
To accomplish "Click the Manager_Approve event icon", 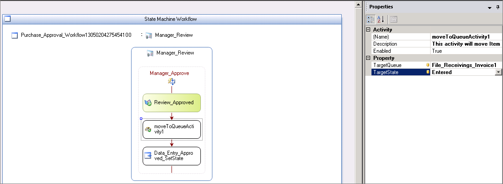I will pyautogui.click(x=172, y=81).
